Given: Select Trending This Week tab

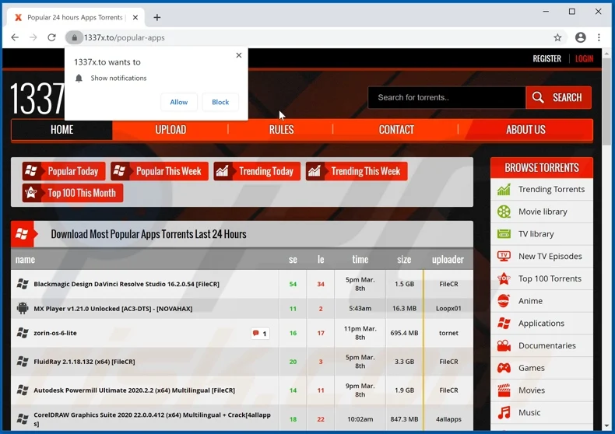Looking at the screenshot, I should [357, 171].
